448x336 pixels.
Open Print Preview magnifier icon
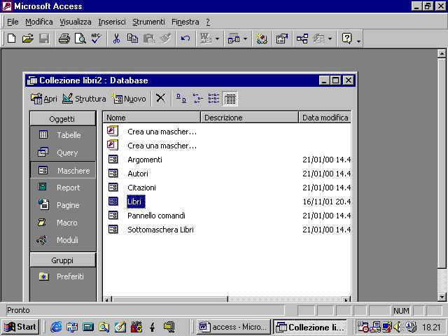click(80, 38)
